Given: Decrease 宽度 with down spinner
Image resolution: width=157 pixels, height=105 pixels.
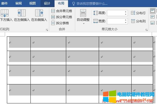Looking at the screenshot, I should tap(126, 22).
